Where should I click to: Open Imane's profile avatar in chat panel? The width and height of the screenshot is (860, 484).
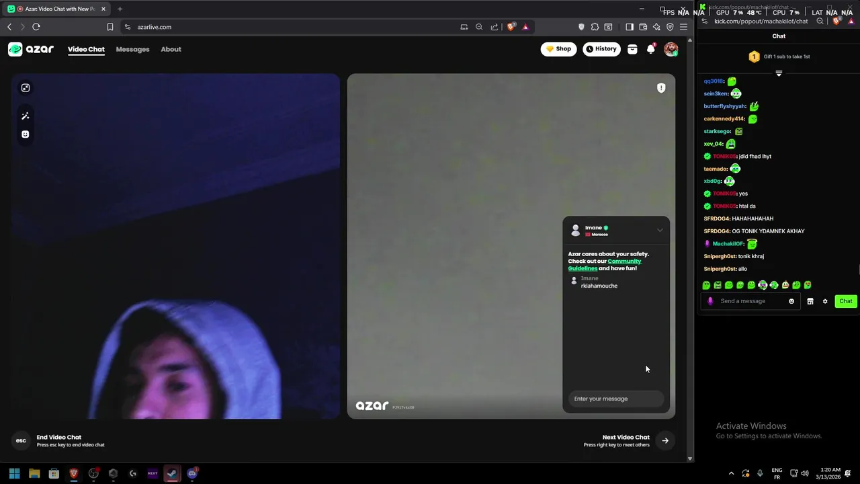tap(575, 231)
